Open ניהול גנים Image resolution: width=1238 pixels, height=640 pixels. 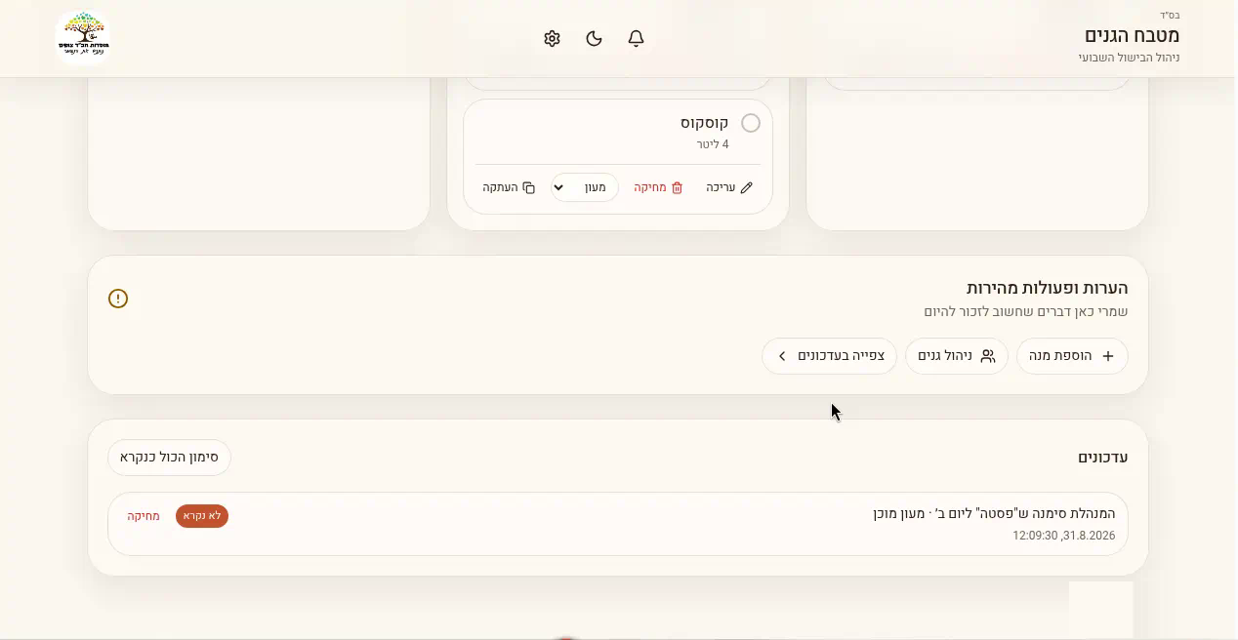(x=957, y=356)
